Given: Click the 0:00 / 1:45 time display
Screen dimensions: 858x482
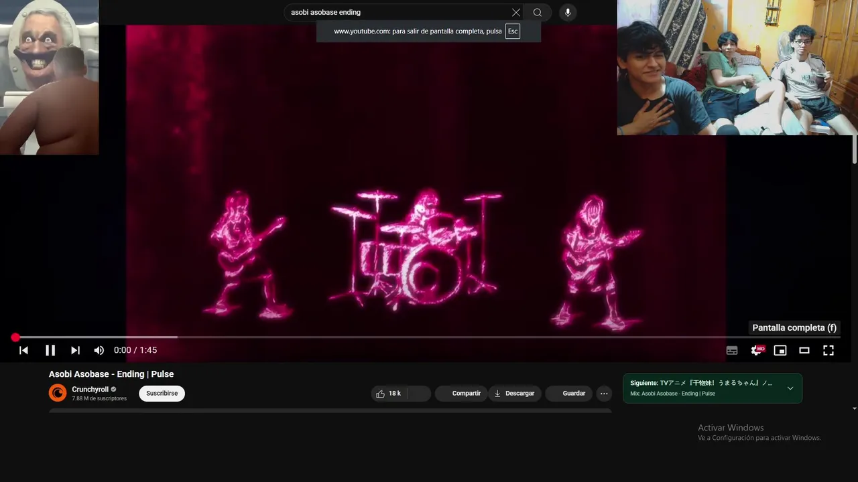Looking at the screenshot, I should coord(135,350).
